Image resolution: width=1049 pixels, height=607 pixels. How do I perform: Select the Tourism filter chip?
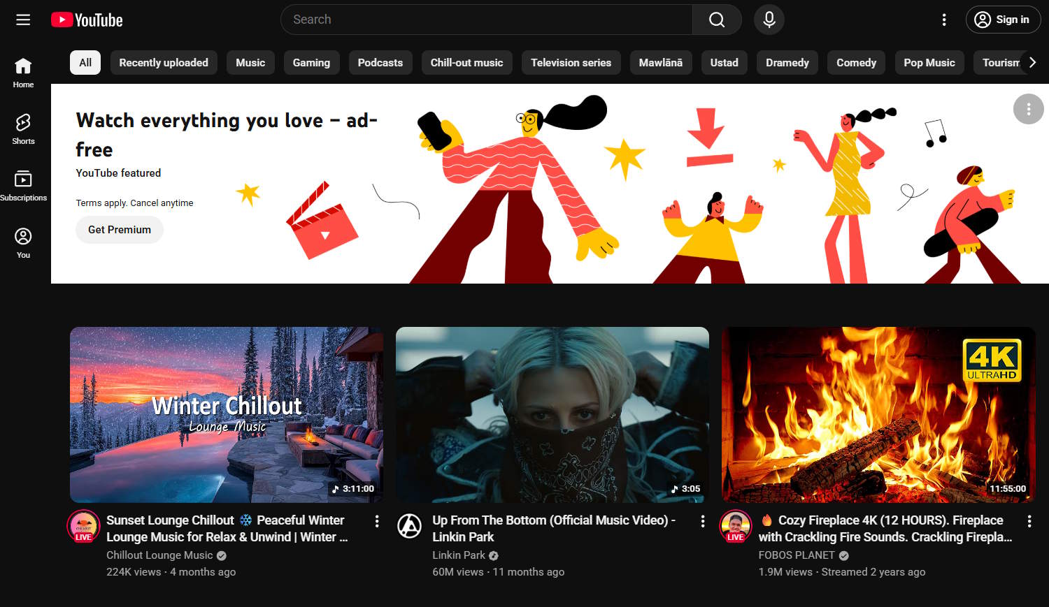(999, 63)
